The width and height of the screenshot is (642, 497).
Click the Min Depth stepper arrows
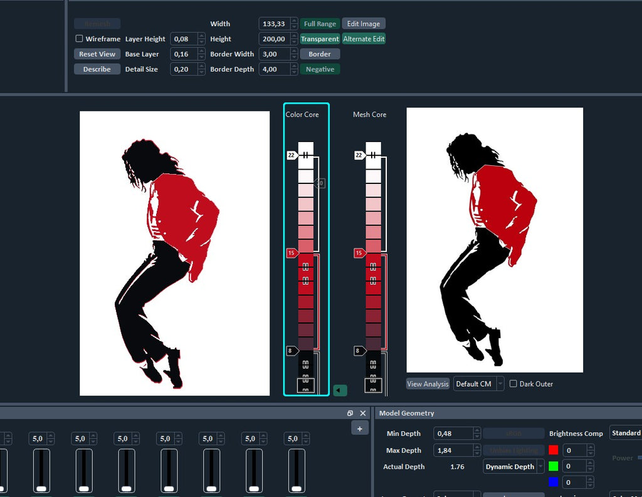(x=476, y=433)
